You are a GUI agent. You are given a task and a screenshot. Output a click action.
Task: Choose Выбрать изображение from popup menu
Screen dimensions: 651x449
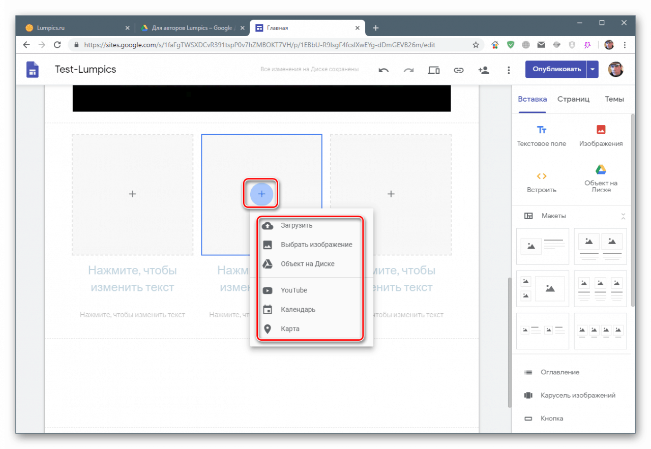pos(311,245)
